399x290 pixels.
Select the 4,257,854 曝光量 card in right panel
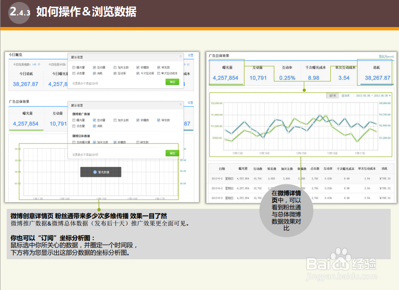(x=227, y=72)
